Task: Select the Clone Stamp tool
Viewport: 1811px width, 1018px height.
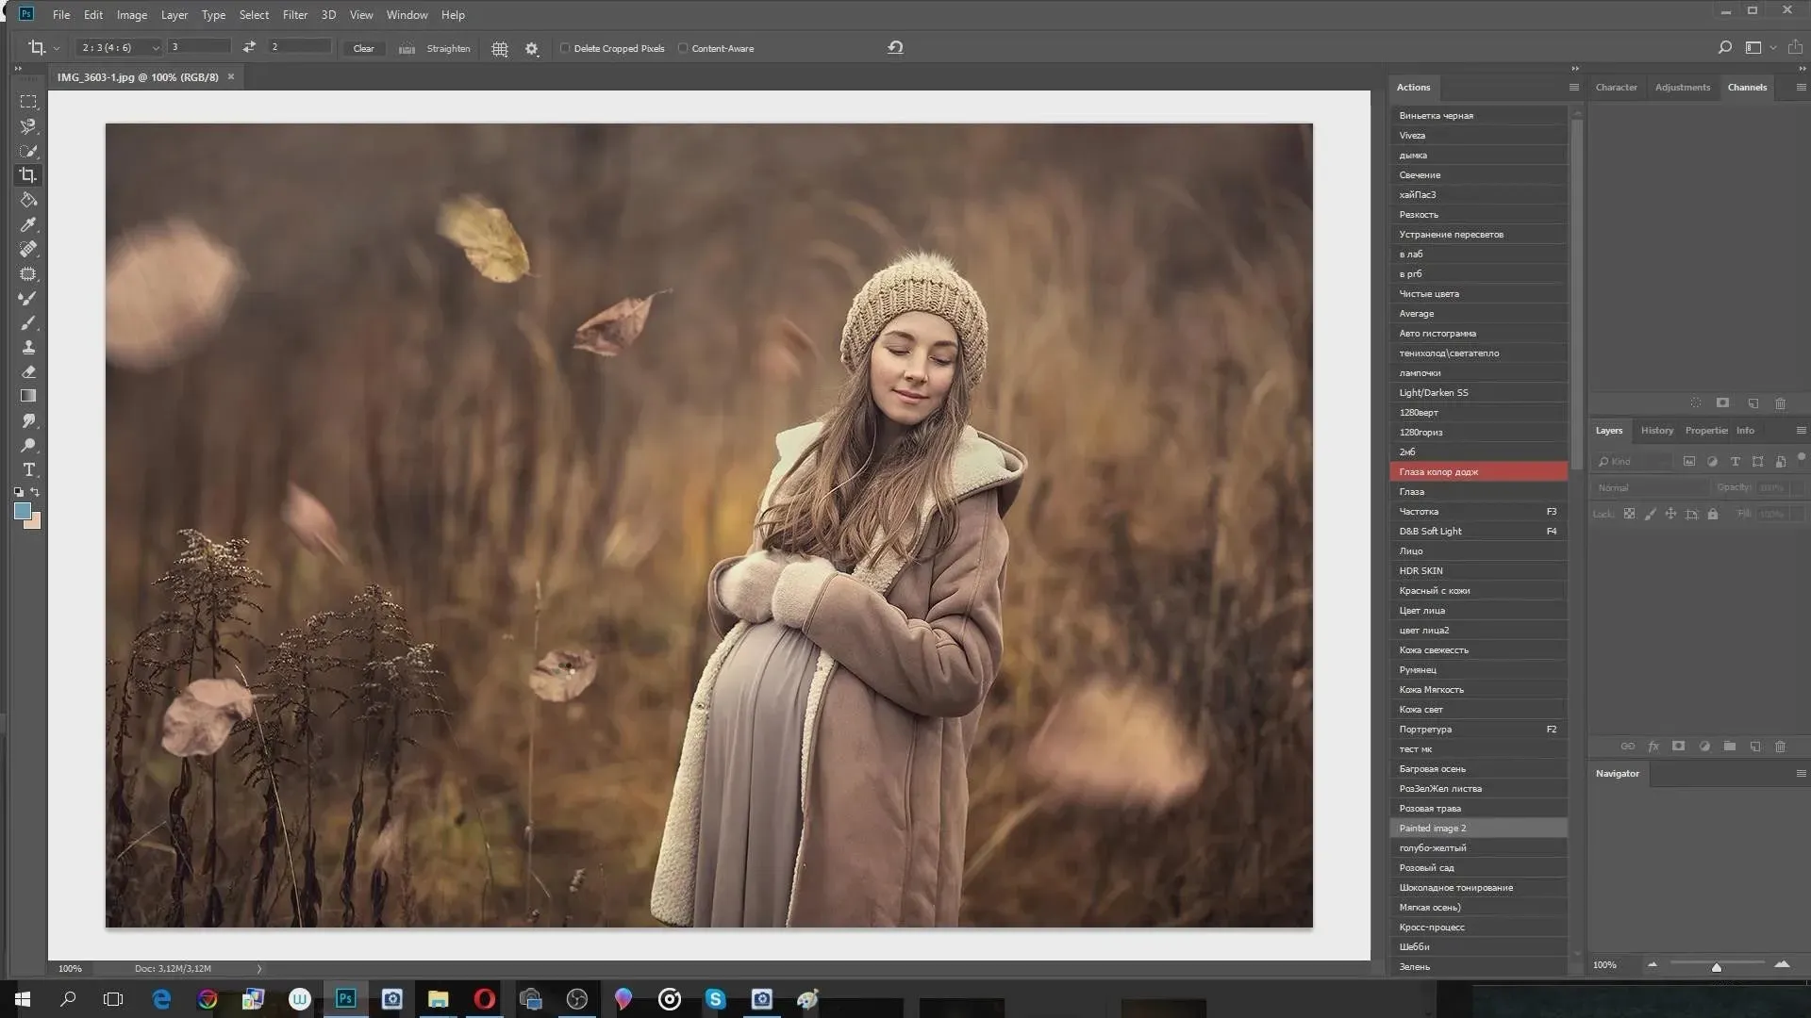Action: 28,348
